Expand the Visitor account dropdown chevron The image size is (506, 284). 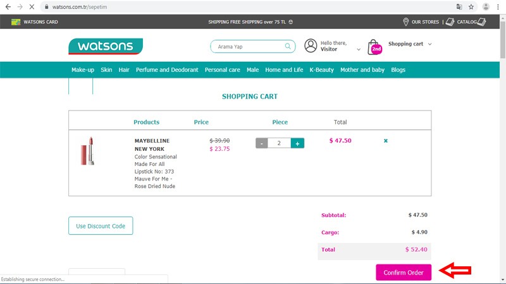(x=359, y=49)
